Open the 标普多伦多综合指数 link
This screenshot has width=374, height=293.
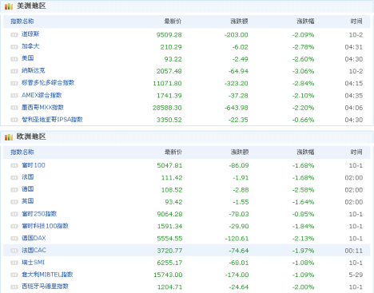48,83
